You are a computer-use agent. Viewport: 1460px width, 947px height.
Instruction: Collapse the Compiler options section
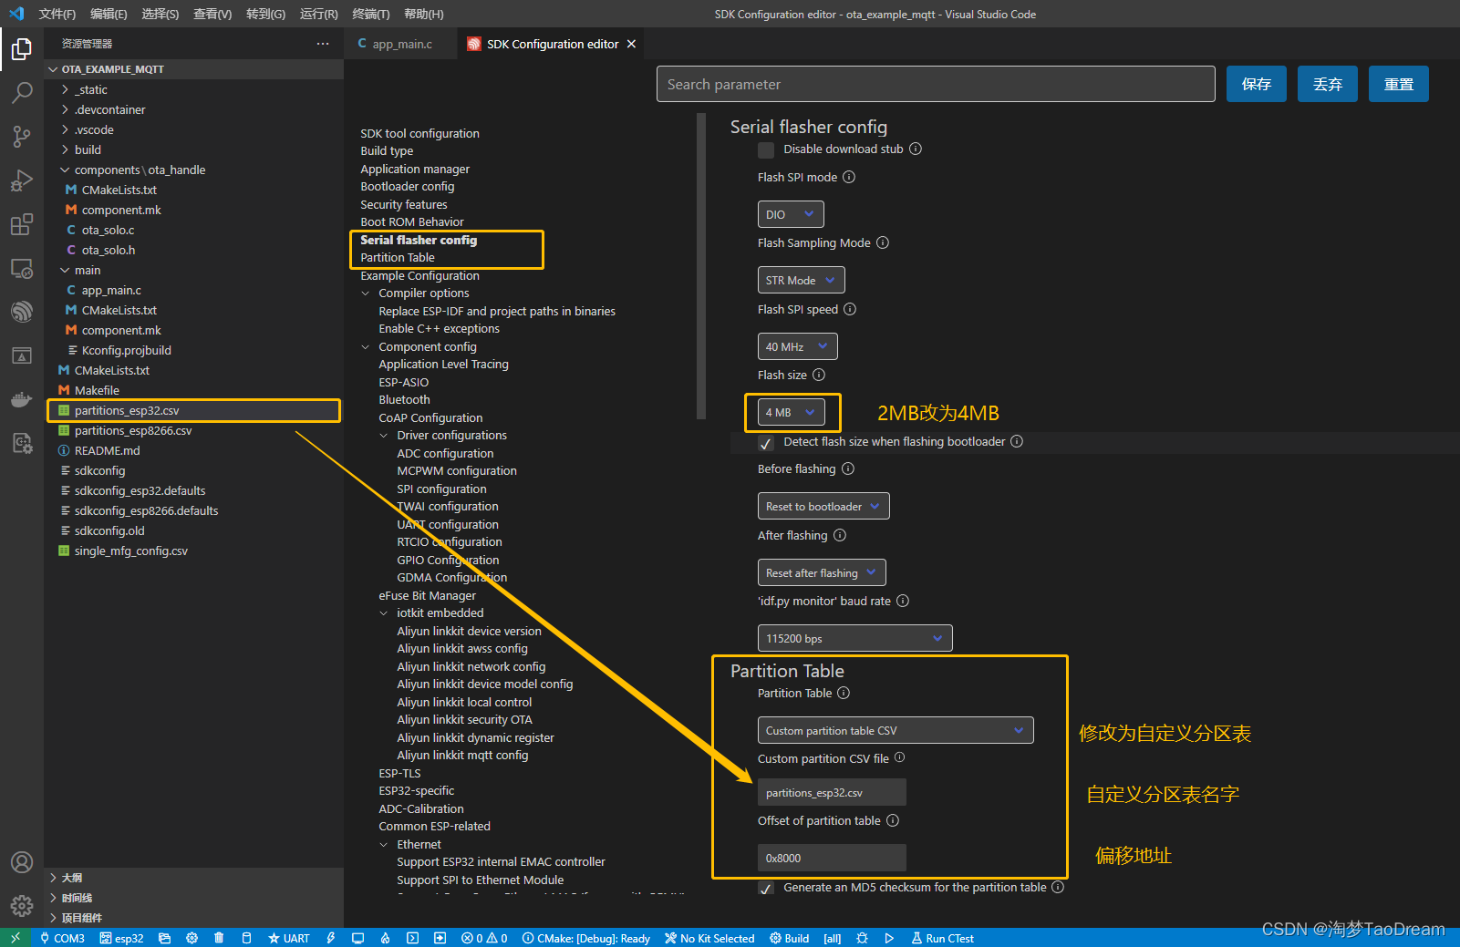366,293
